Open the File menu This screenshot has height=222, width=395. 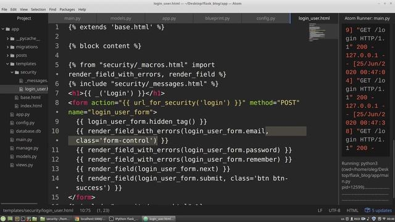point(4,9)
